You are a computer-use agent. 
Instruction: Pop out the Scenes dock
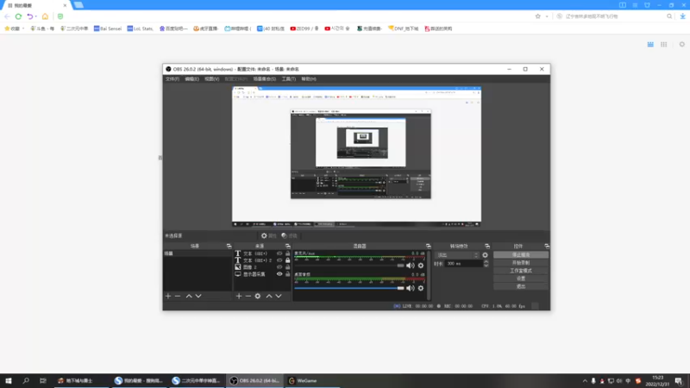pyautogui.click(x=229, y=246)
